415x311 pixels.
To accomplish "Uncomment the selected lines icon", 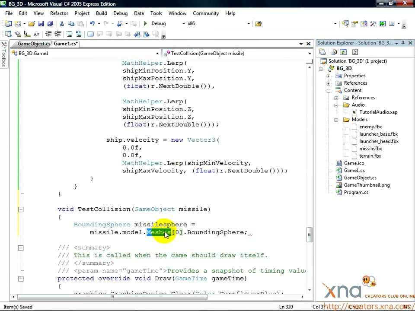I will pos(79,34).
